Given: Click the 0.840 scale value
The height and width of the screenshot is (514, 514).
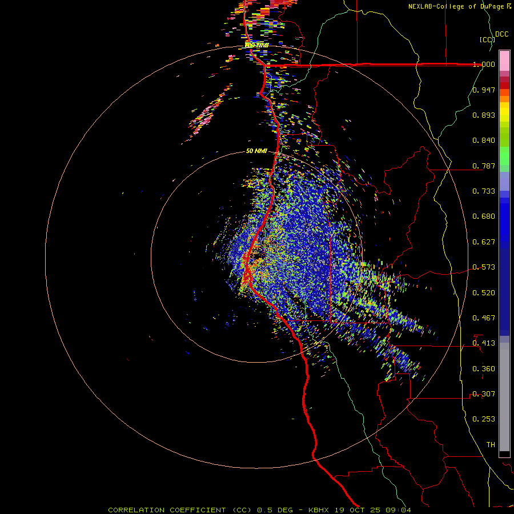Looking at the screenshot, I should point(484,140).
